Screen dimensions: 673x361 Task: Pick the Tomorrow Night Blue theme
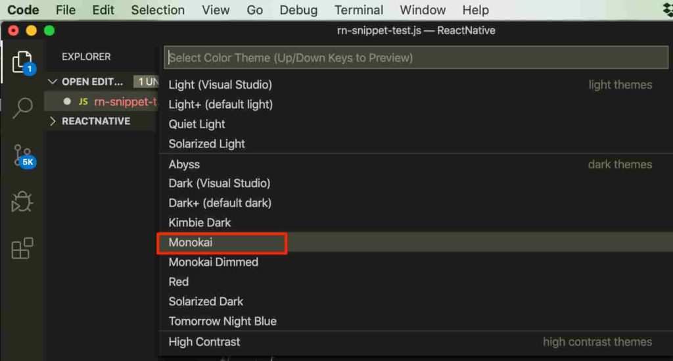[x=416, y=322]
